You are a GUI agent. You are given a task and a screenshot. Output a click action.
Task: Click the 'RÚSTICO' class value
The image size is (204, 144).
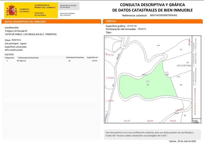(x=16, y=40)
